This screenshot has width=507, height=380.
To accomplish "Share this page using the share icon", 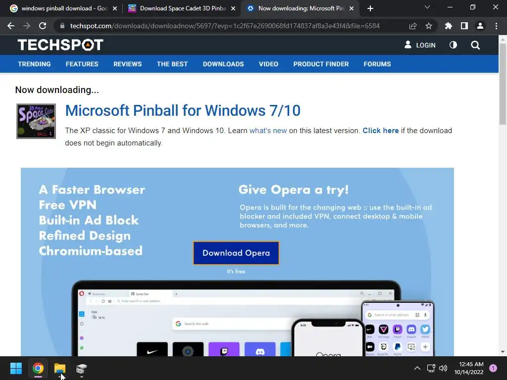I will click(x=413, y=26).
